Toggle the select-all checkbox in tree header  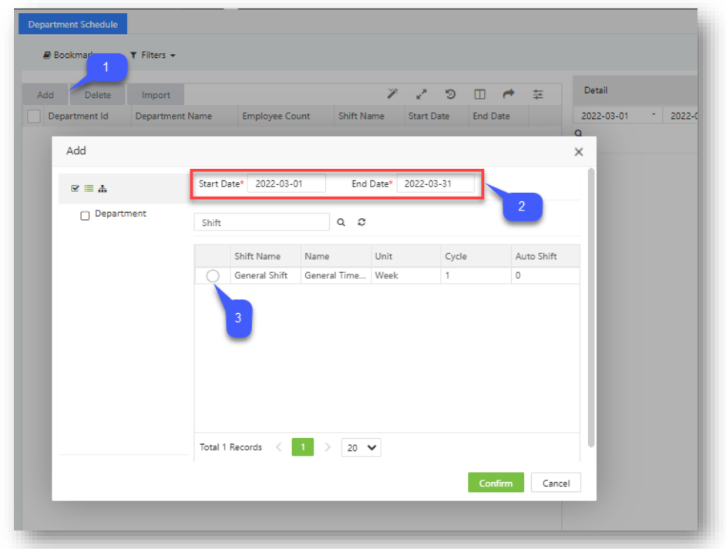coord(75,188)
